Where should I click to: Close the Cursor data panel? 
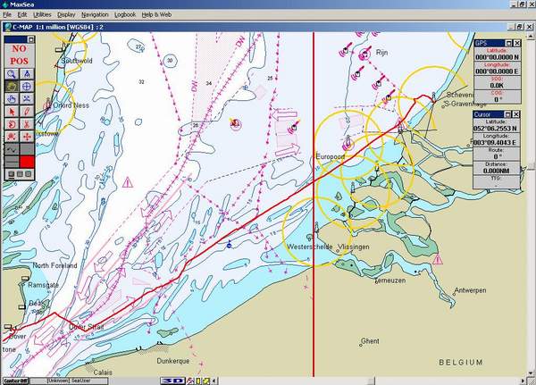point(517,114)
